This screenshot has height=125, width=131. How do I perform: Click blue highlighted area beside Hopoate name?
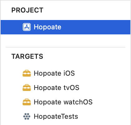pos(96,27)
